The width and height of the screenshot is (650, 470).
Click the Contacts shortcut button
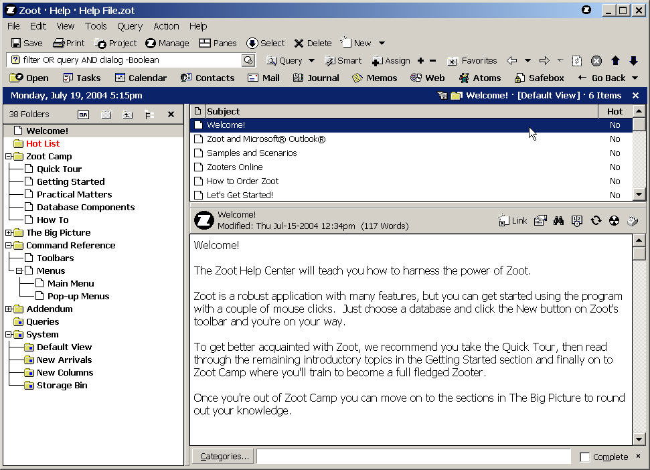click(208, 78)
